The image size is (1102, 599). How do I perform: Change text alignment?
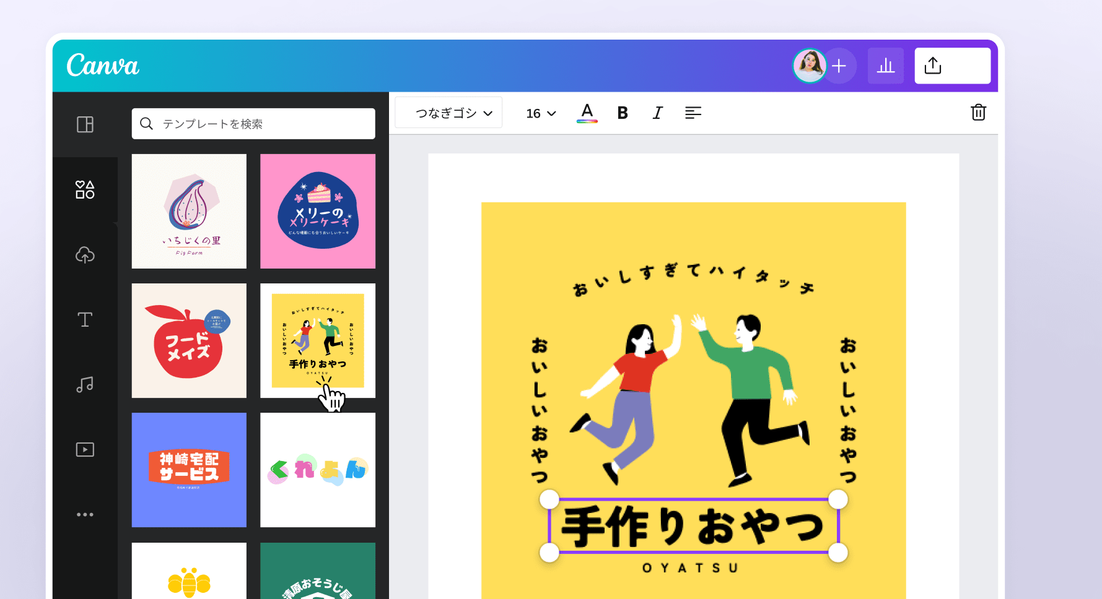[693, 113]
